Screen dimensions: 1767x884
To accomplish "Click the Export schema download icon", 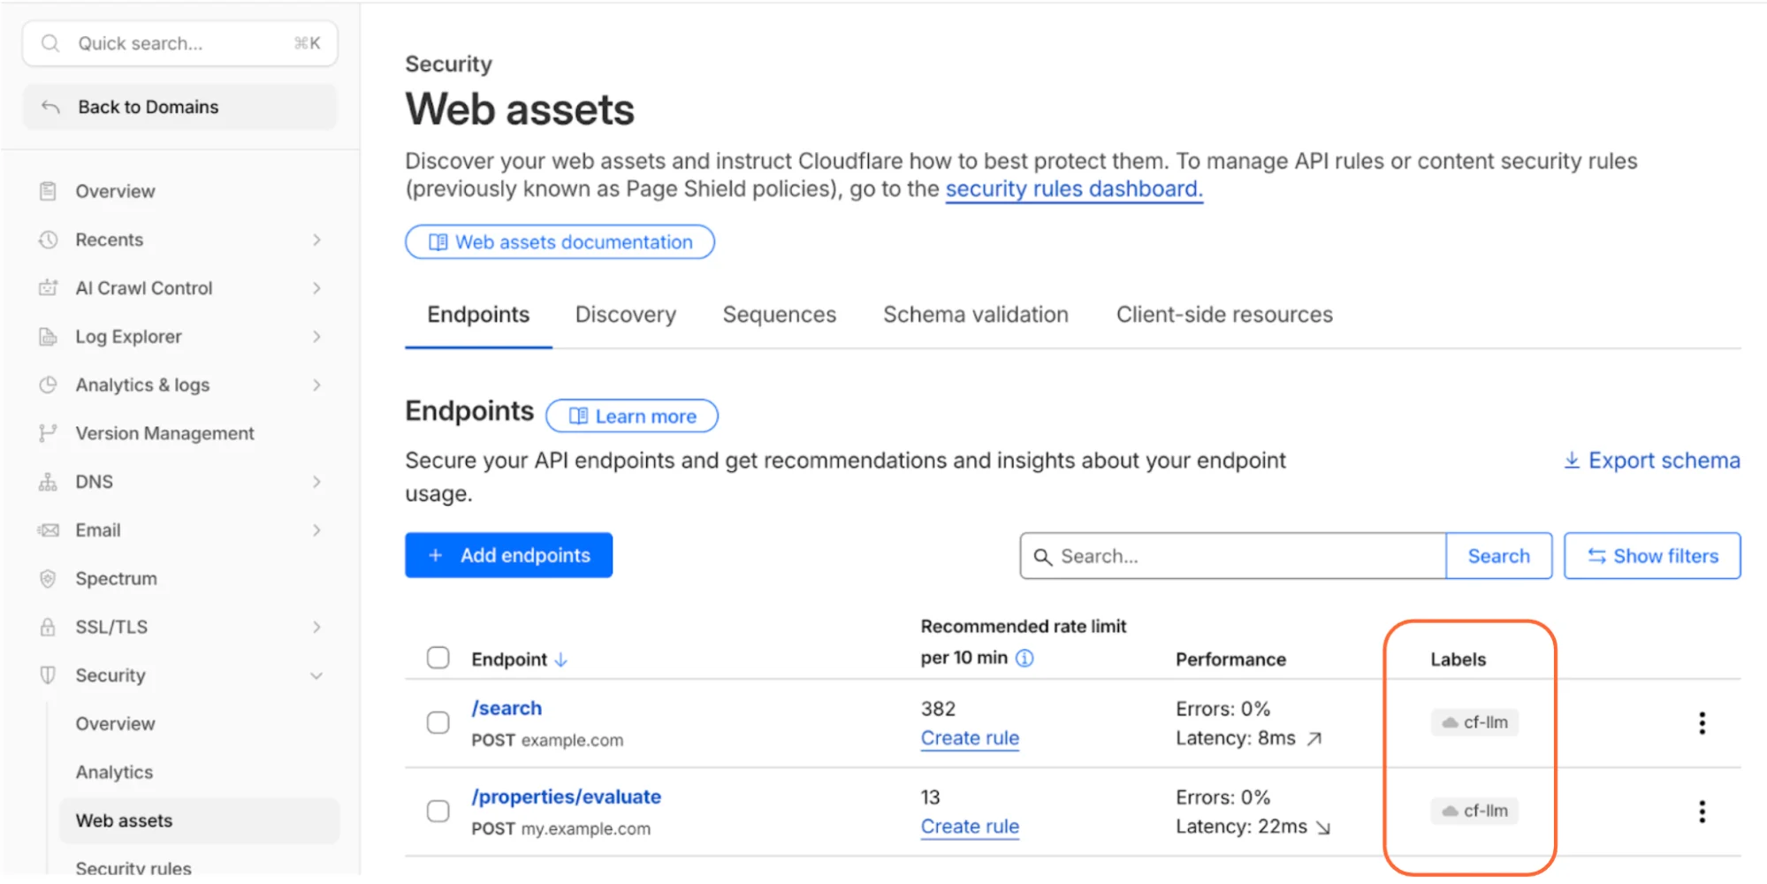I will coord(1573,460).
